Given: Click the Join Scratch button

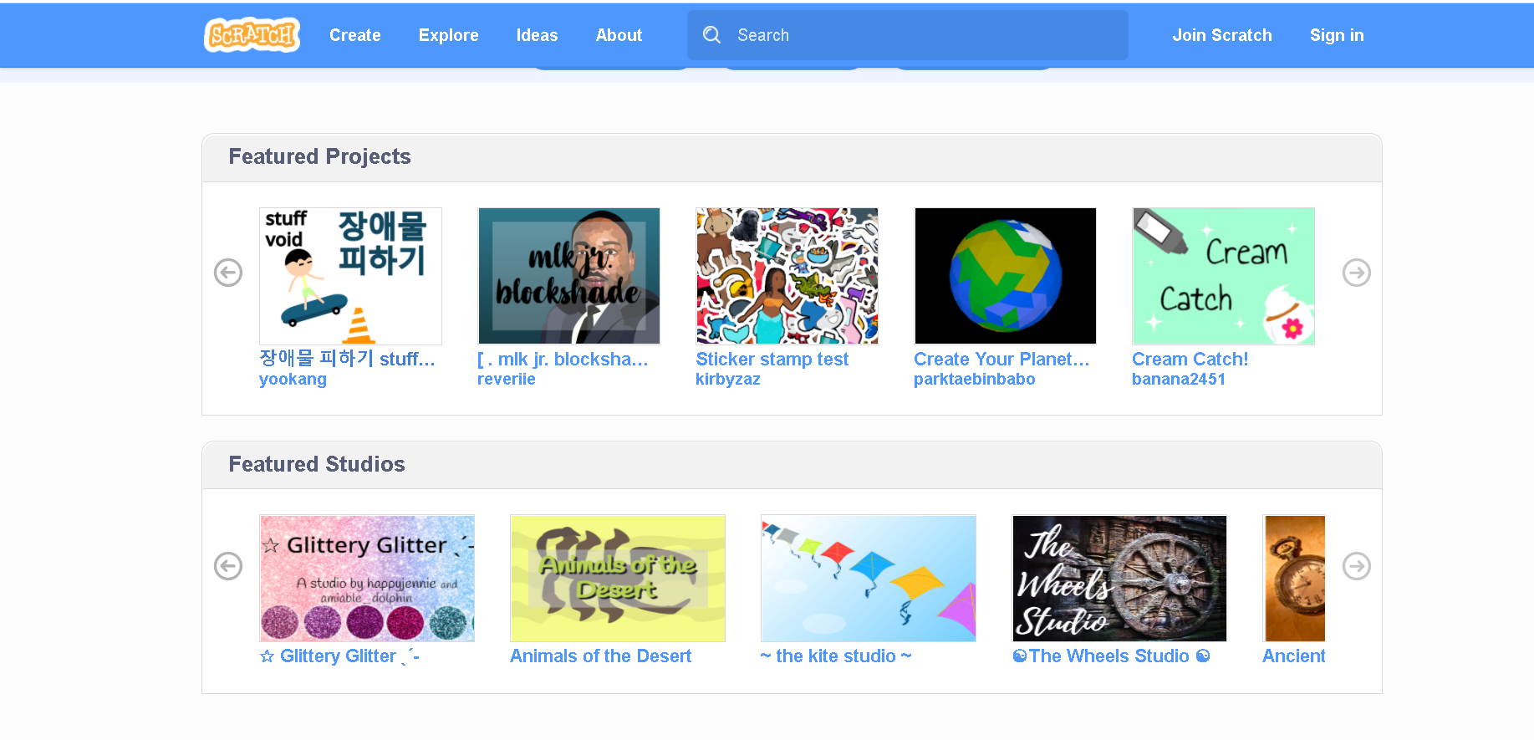Looking at the screenshot, I should (x=1221, y=35).
